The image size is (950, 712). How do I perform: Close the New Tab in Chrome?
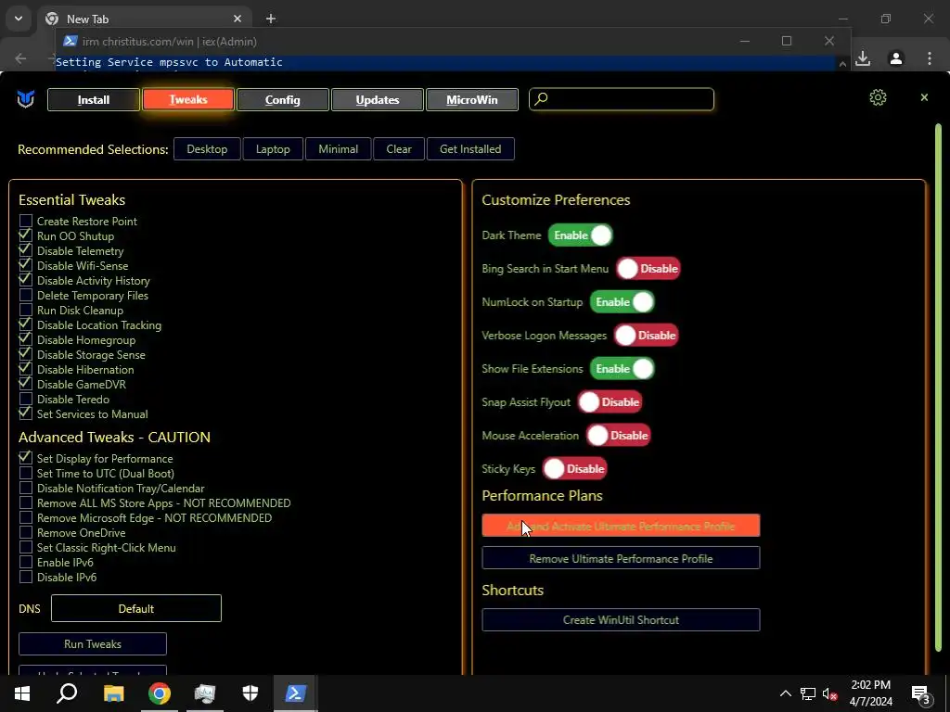[x=237, y=19]
